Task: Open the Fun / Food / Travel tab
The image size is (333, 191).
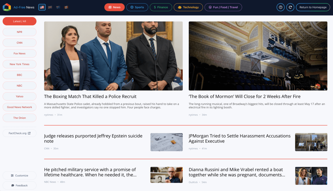Action: pyautogui.click(x=223, y=7)
